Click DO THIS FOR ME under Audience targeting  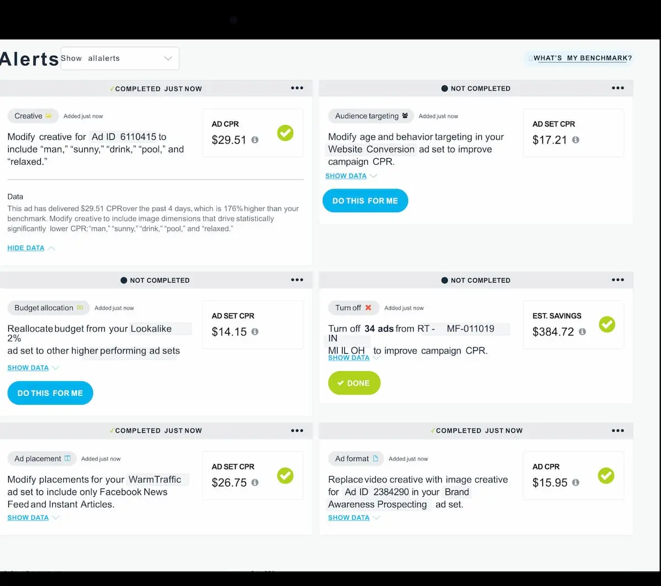pyautogui.click(x=365, y=201)
